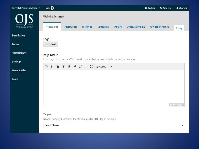Click inside the Page Footer text area

[114, 88]
